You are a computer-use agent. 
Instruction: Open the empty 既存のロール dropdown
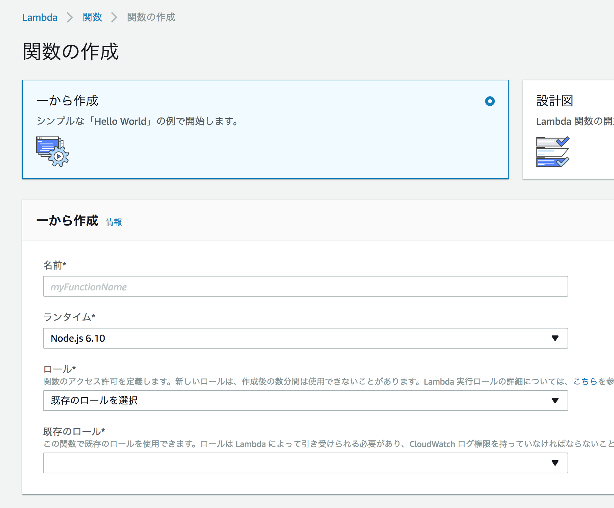point(305,463)
